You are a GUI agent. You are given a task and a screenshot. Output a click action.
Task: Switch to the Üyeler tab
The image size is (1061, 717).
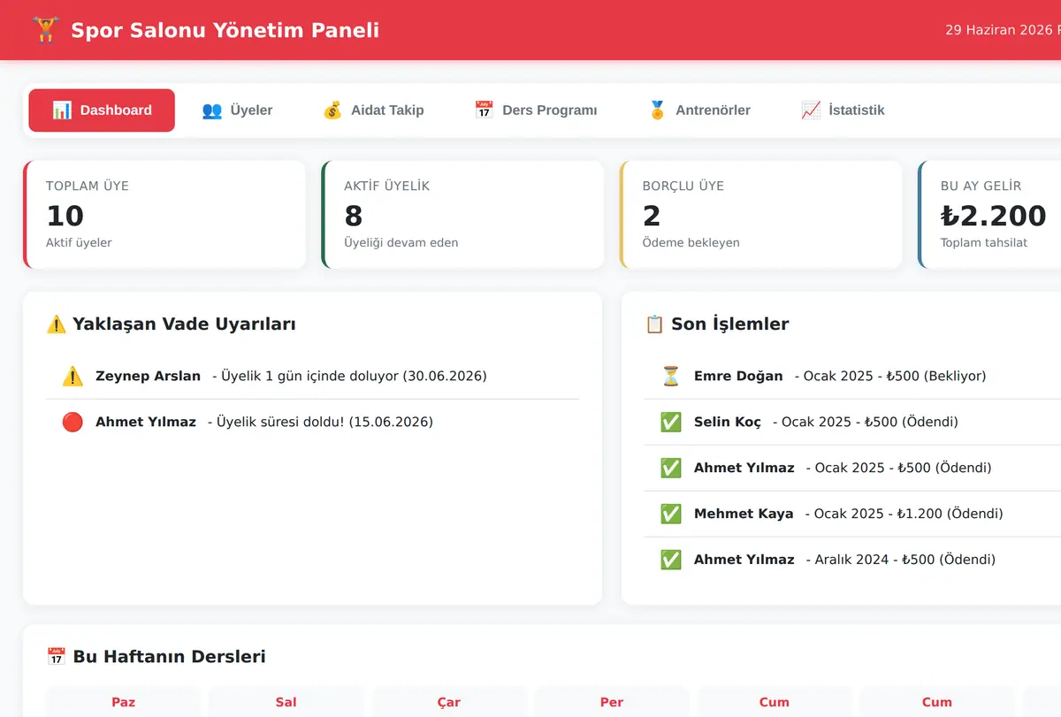pyautogui.click(x=237, y=111)
